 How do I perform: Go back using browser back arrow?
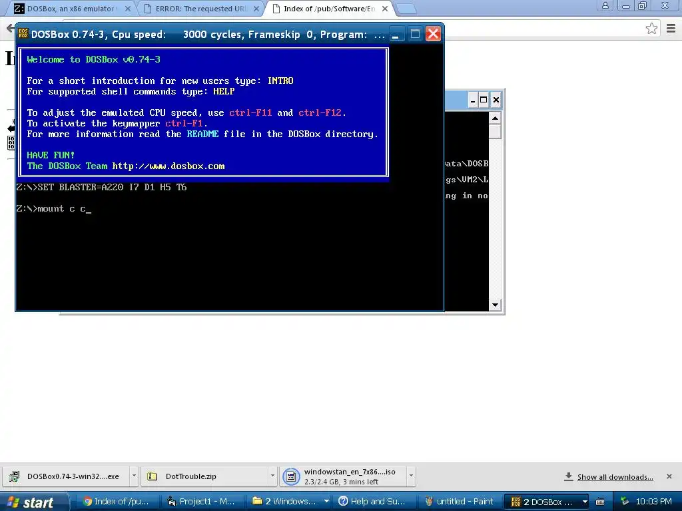[x=10, y=29]
